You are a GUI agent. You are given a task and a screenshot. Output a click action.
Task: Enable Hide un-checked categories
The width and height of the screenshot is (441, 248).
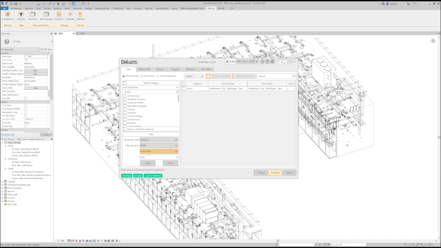click(125, 129)
